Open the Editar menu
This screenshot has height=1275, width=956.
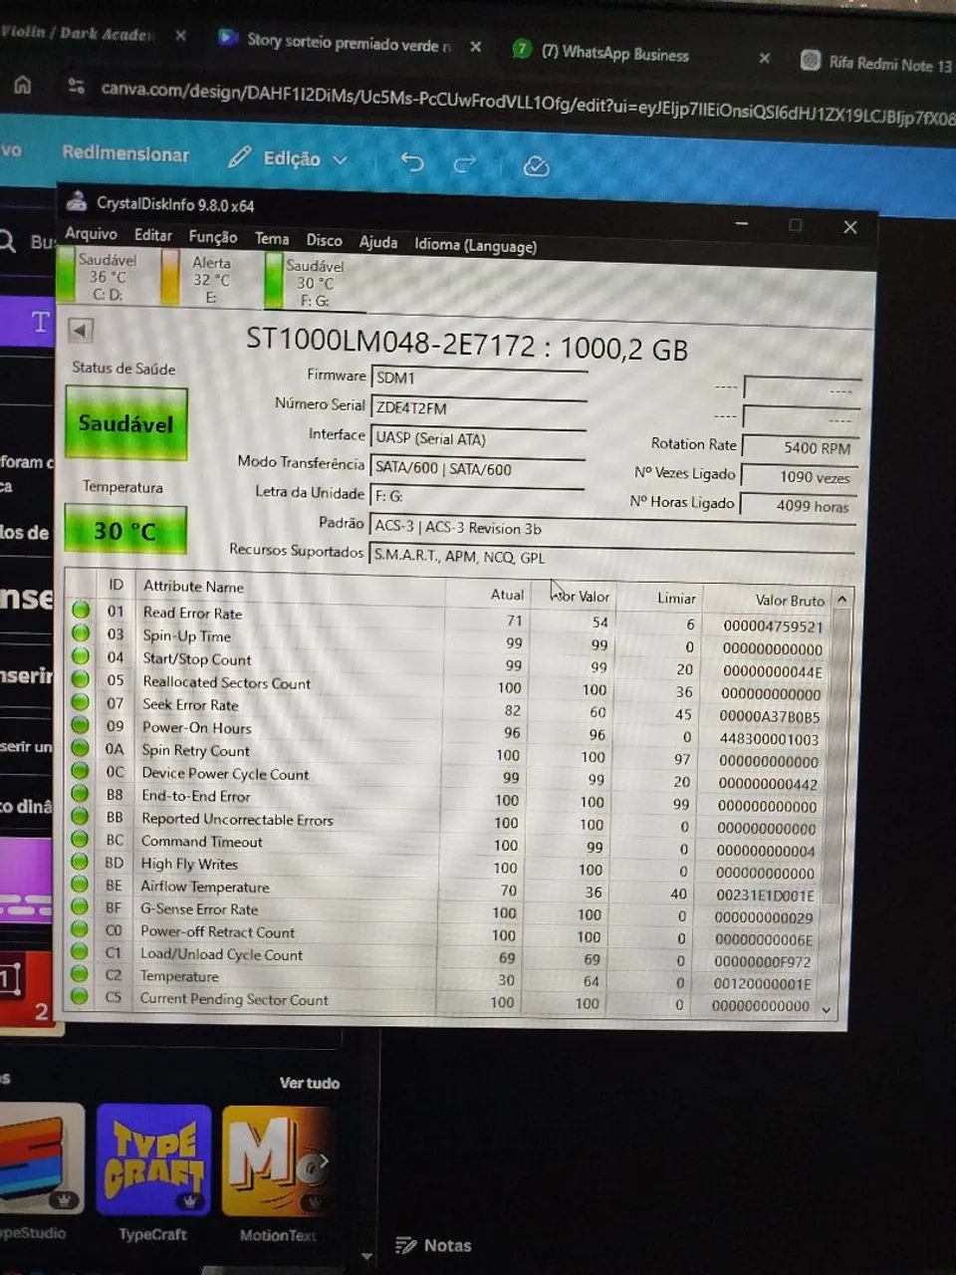[x=152, y=235]
